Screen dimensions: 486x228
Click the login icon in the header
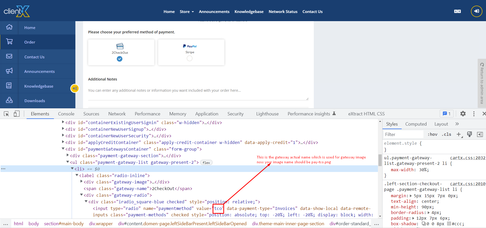point(476,11)
